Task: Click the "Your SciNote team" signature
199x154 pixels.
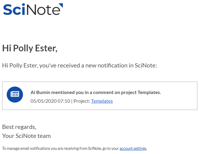Action: (x=26, y=136)
